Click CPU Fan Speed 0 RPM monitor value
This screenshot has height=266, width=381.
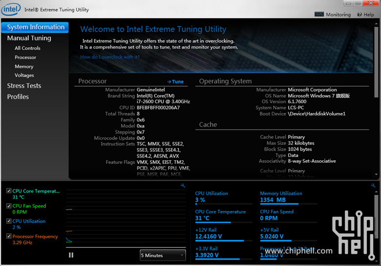coord(269,218)
